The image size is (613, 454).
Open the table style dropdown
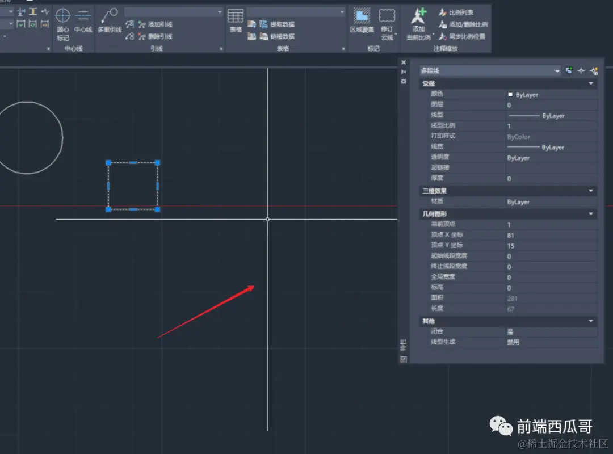coord(296,12)
